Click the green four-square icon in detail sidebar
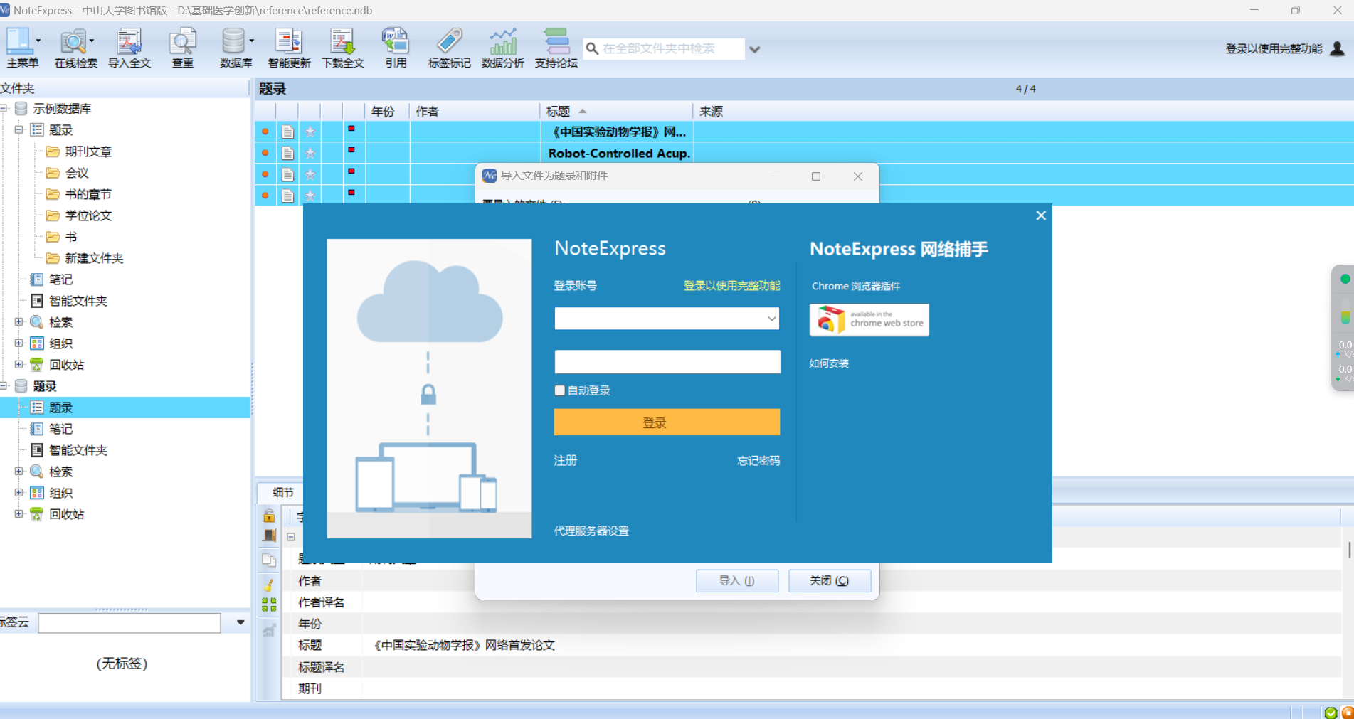 [x=269, y=605]
